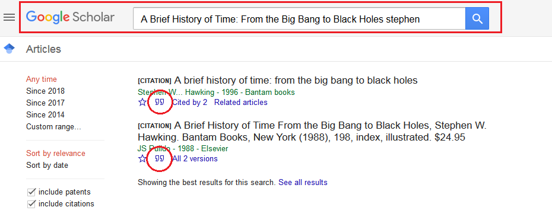Open cite quotation icon for Pulido result
552x223 pixels.
point(160,158)
